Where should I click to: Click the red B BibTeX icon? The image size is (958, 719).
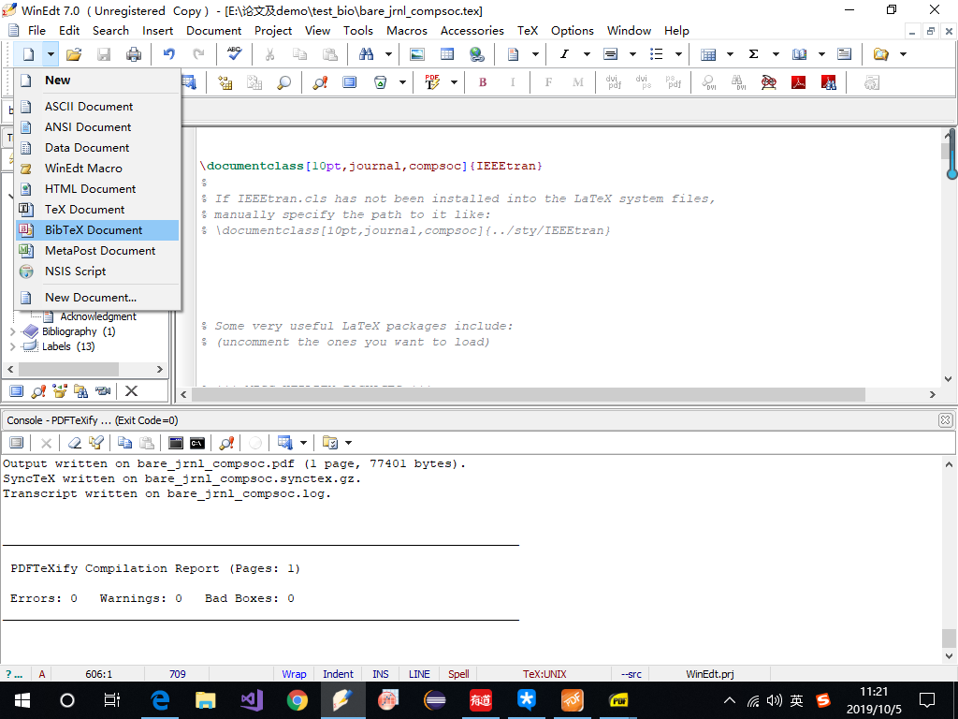[483, 82]
